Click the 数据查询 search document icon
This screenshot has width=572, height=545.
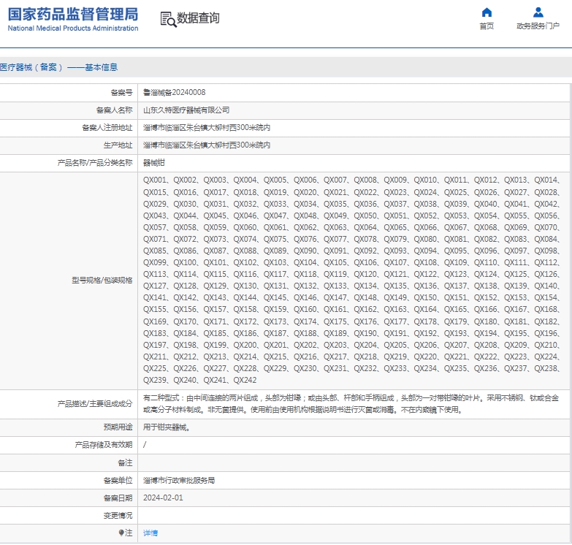168,19
